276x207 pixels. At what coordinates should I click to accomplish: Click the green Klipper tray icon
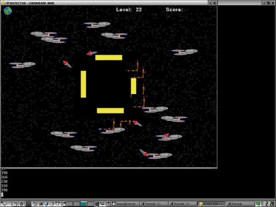258,204
